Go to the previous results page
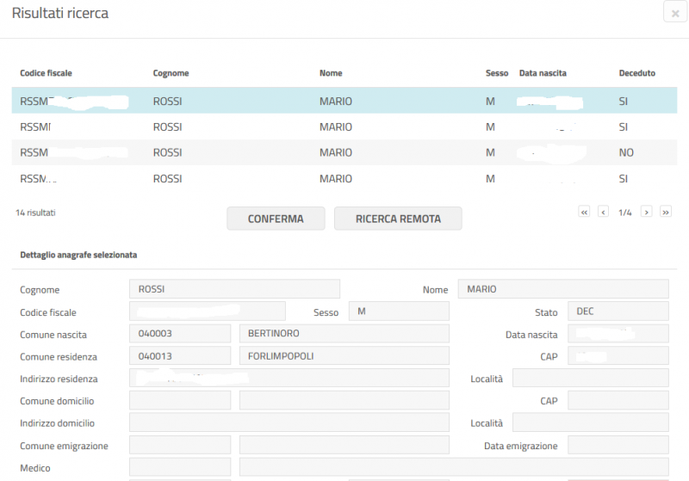Screen dimensions: 689x481 click(604, 212)
